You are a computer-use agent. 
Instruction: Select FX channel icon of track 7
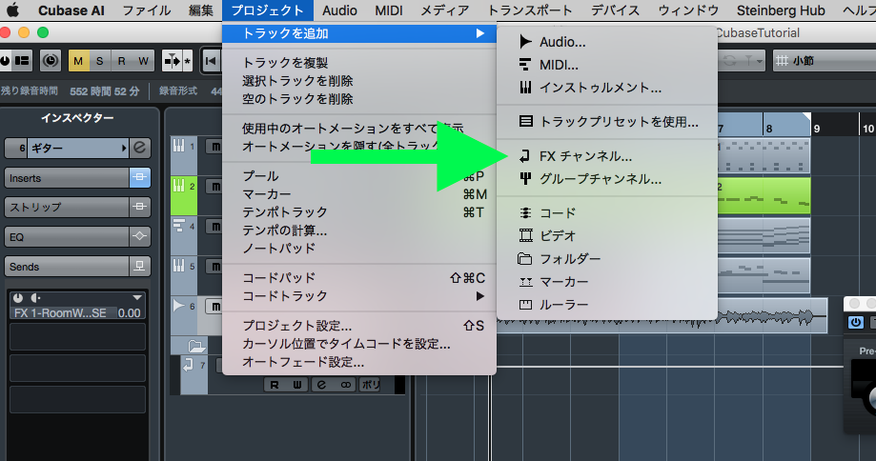(x=188, y=365)
